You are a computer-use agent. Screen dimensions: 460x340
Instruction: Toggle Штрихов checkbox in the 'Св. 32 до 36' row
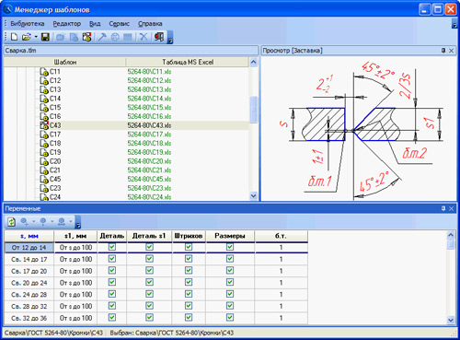pyautogui.click(x=189, y=317)
